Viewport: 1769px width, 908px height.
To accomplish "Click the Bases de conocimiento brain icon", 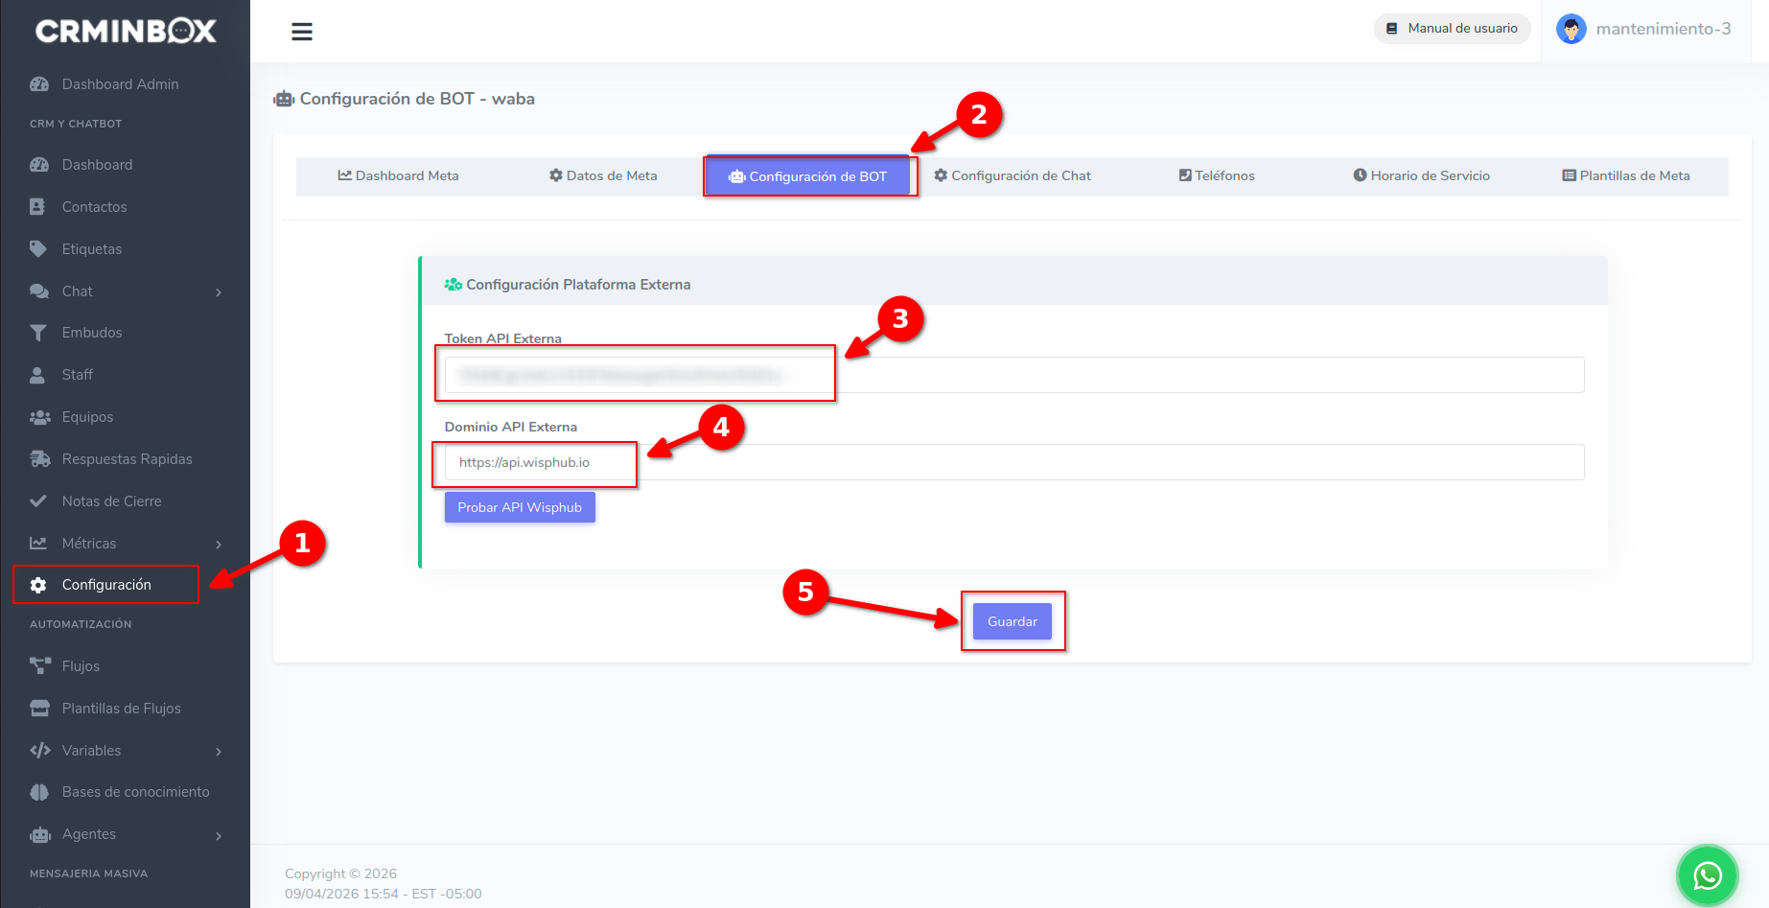I will (39, 792).
